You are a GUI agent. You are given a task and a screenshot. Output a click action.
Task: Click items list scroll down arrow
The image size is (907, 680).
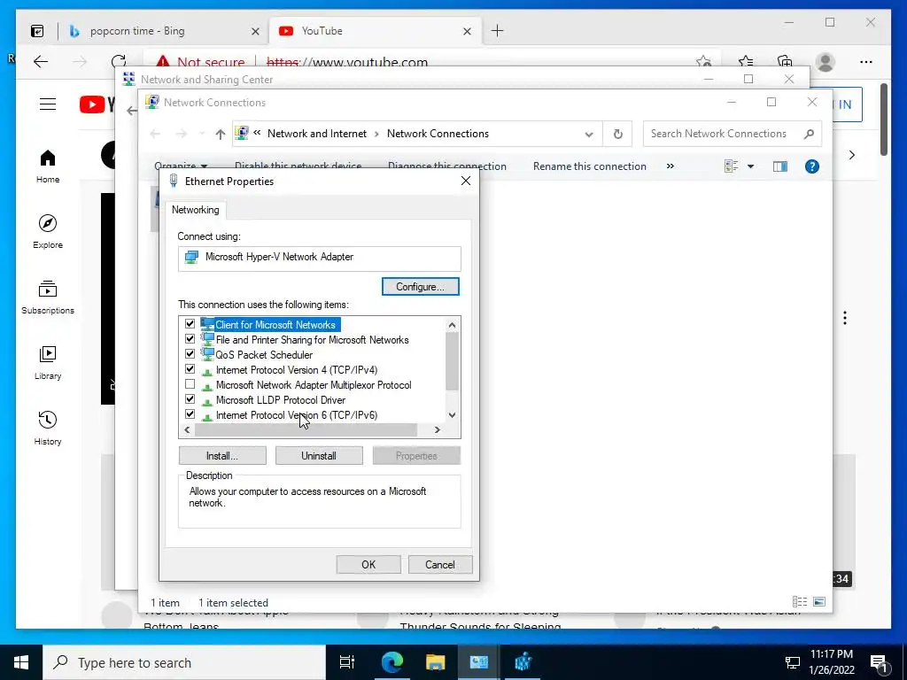tap(453, 415)
